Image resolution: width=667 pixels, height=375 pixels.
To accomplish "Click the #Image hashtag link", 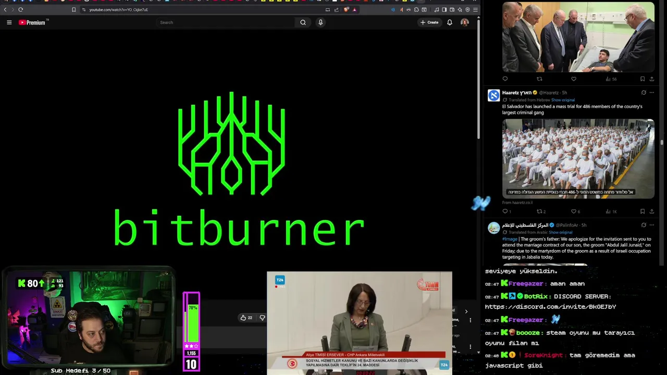I will click(x=510, y=239).
